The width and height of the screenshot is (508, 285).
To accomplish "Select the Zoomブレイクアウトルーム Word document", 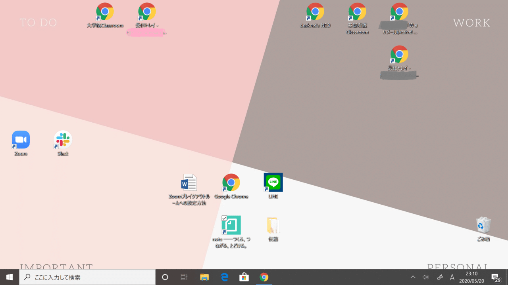I will click(189, 189).
